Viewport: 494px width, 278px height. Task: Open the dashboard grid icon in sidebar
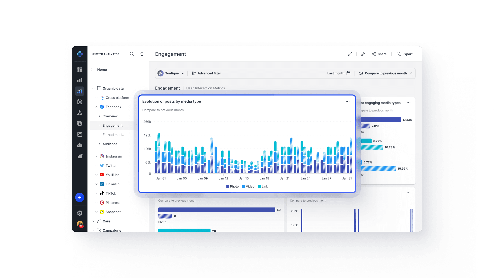coord(80,69)
